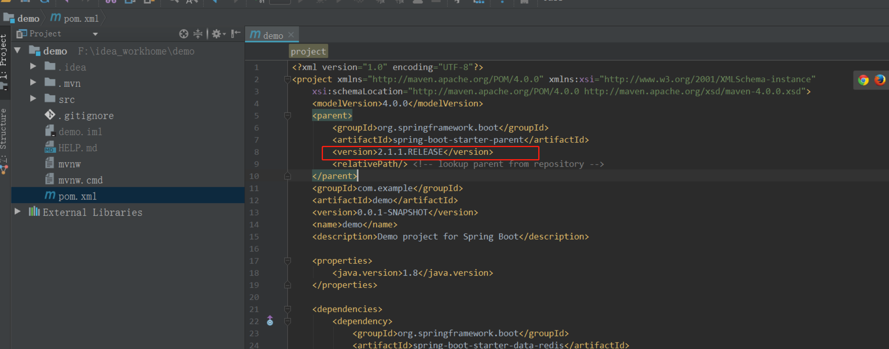
Task: Collapse the demo root project node
Action: tap(17, 51)
